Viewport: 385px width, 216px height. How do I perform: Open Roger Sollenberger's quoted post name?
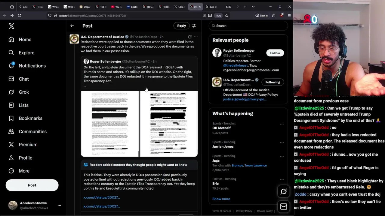click(105, 61)
